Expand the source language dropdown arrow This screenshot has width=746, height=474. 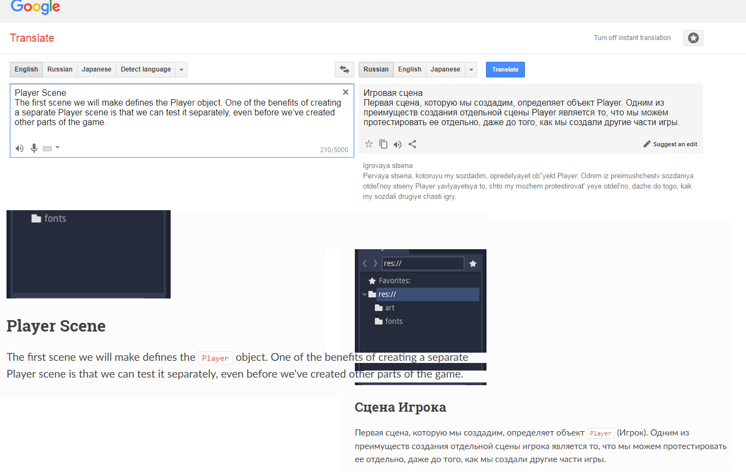(x=181, y=69)
